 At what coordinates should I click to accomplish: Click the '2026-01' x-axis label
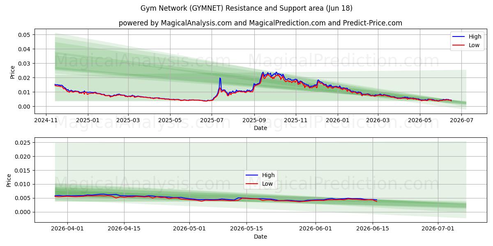[338, 121]
